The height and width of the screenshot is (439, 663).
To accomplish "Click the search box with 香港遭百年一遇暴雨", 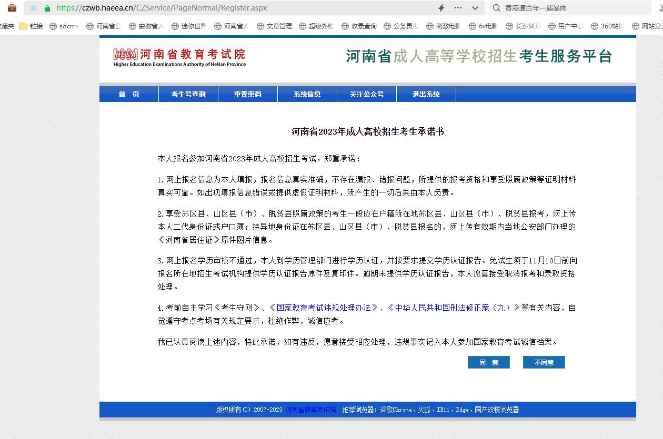I will point(570,8).
